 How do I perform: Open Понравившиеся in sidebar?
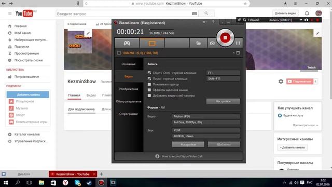pyautogui.click(x=26, y=77)
